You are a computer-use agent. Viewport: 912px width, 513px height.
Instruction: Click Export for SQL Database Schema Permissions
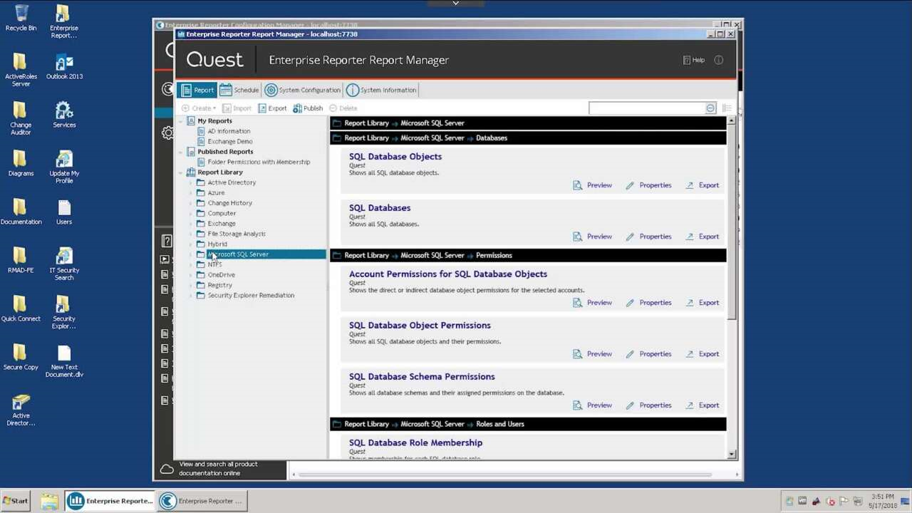[689, 405]
